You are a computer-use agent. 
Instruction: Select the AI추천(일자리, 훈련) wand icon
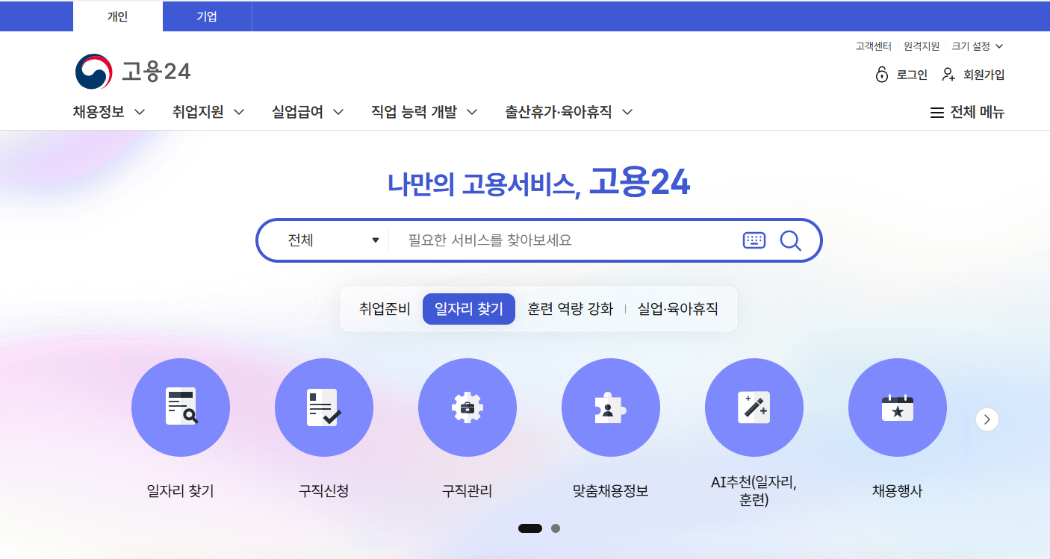[754, 407]
